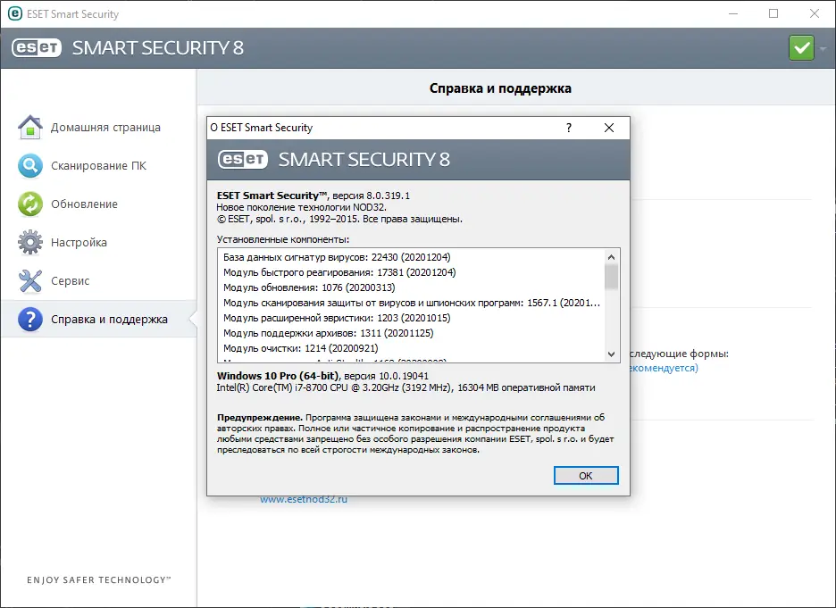Click the ESET icon in the window title bar

coord(14,13)
